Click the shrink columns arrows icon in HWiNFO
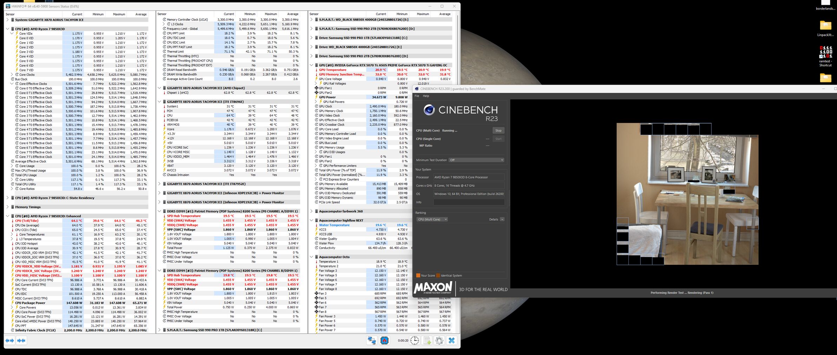 (x=21, y=341)
